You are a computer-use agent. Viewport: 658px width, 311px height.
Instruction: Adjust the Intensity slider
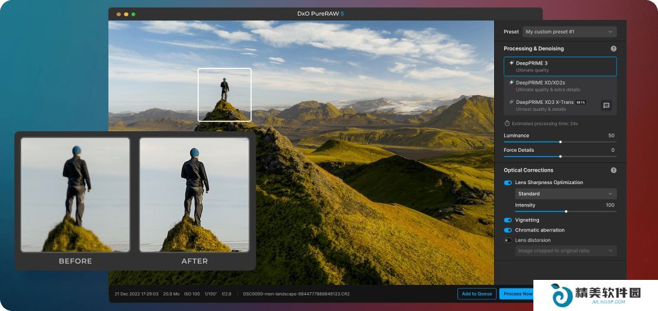click(x=566, y=211)
